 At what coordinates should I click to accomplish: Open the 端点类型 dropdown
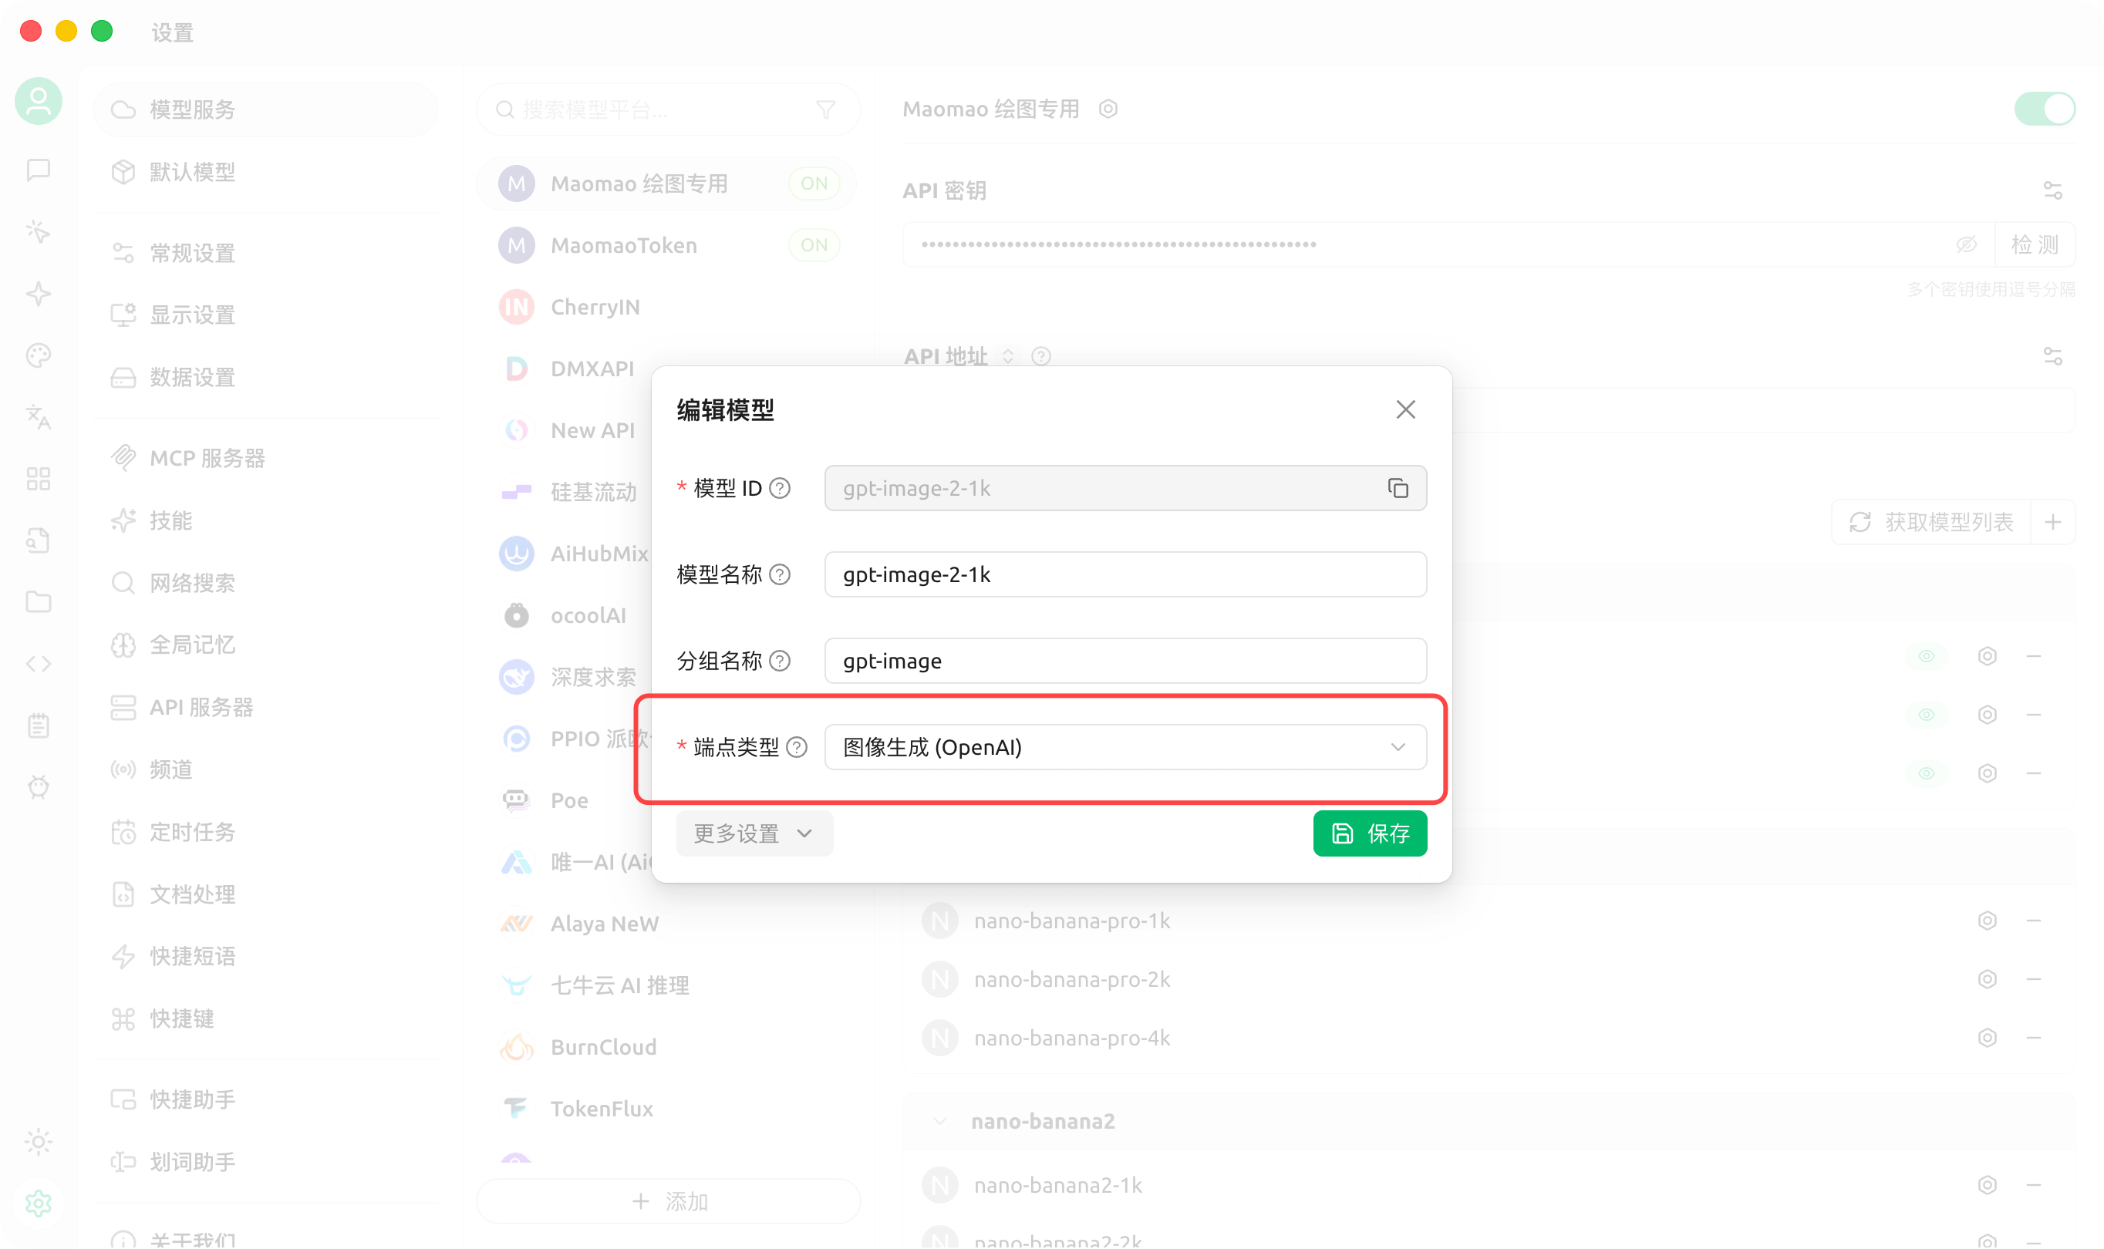coord(1124,746)
